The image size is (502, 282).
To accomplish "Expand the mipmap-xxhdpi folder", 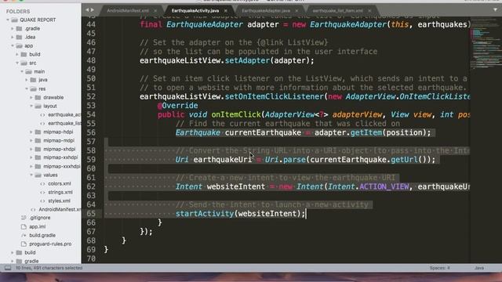I will click(x=31, y=157).
